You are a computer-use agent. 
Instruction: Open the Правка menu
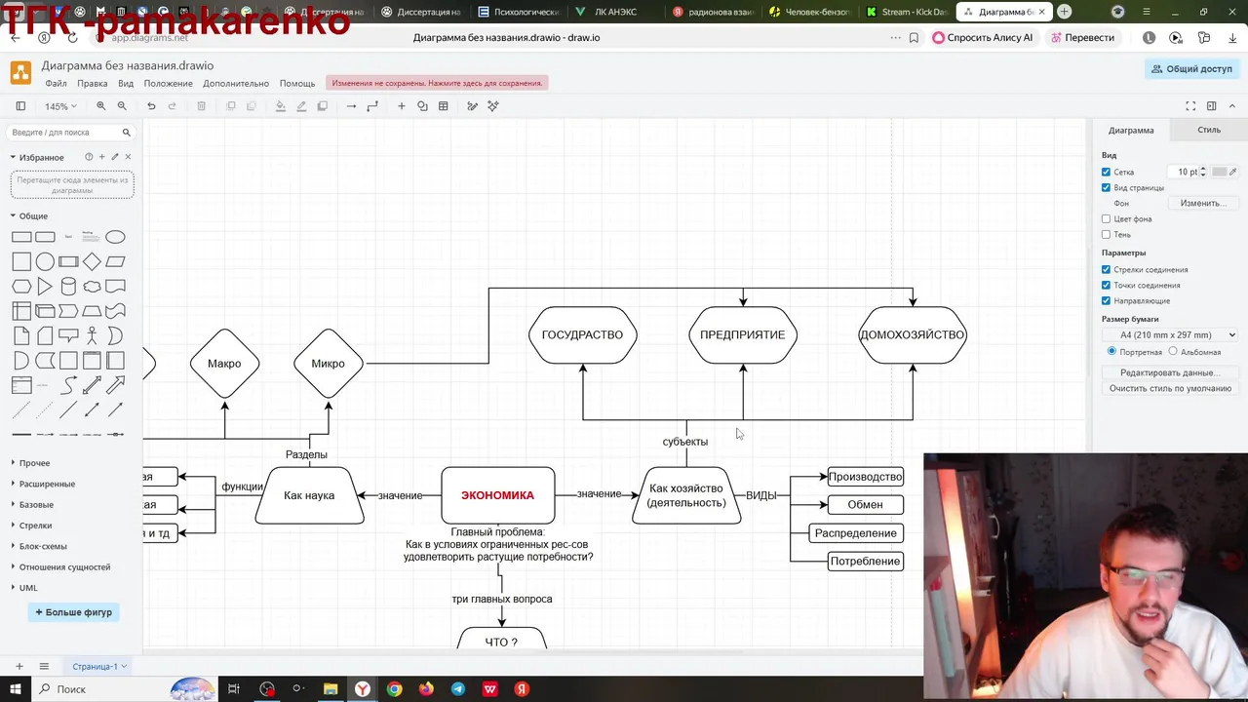coord(93,83)
